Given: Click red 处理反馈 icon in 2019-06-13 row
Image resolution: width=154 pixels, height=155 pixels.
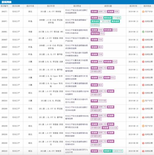Looking at the screenshot, I should click(143, 21).
